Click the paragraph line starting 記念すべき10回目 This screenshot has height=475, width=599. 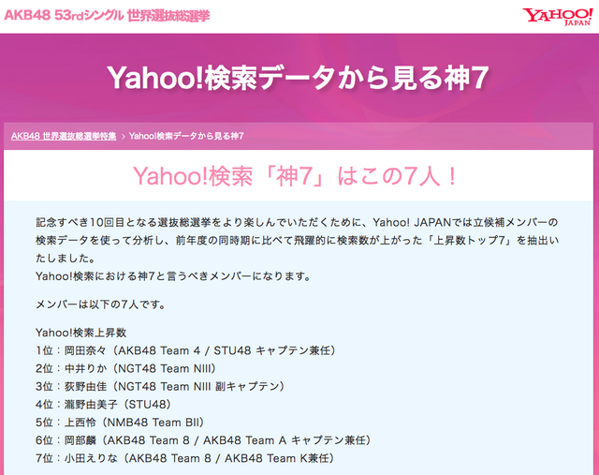[297, 222]
